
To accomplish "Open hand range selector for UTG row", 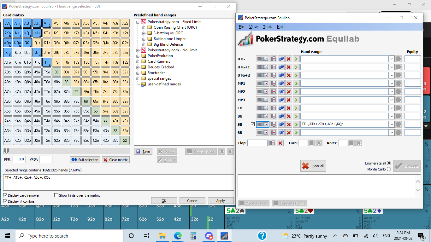I will [x=263, y=59].
